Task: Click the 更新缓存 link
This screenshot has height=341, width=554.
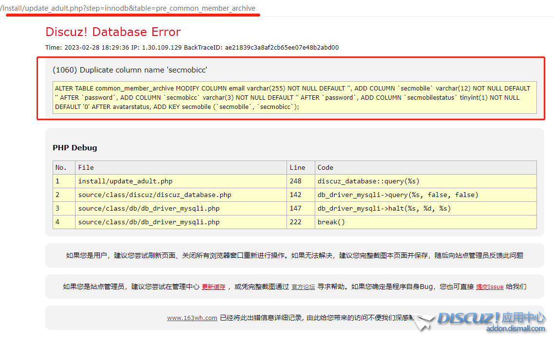Action: [213, 287]
